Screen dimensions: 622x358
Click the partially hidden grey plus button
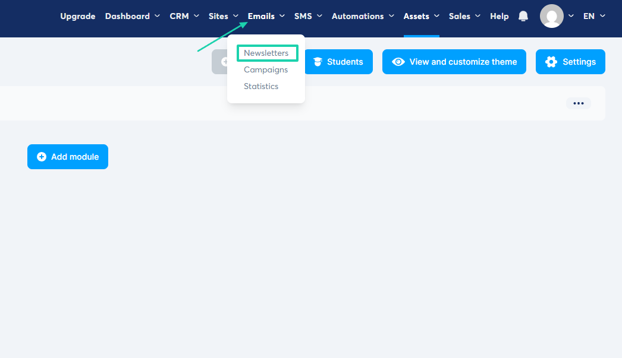point(220,62)
